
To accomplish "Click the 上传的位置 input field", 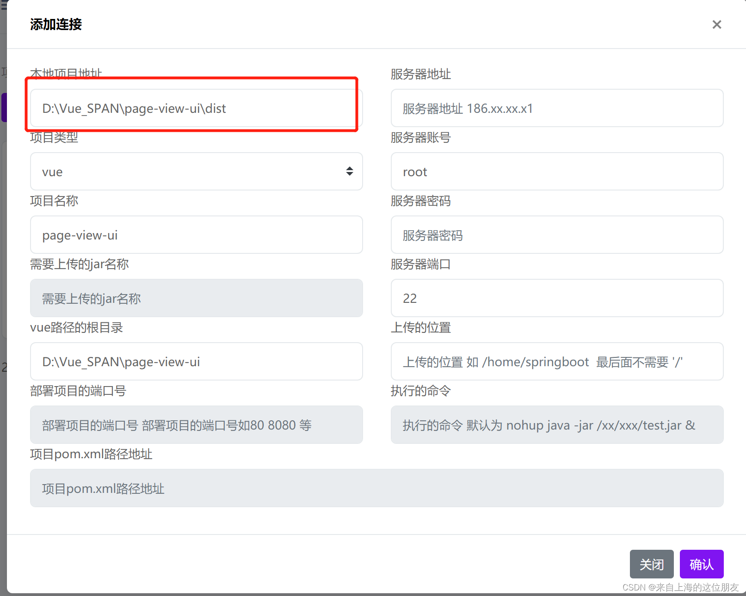I will pyautogui.click(x=557, y=362).
